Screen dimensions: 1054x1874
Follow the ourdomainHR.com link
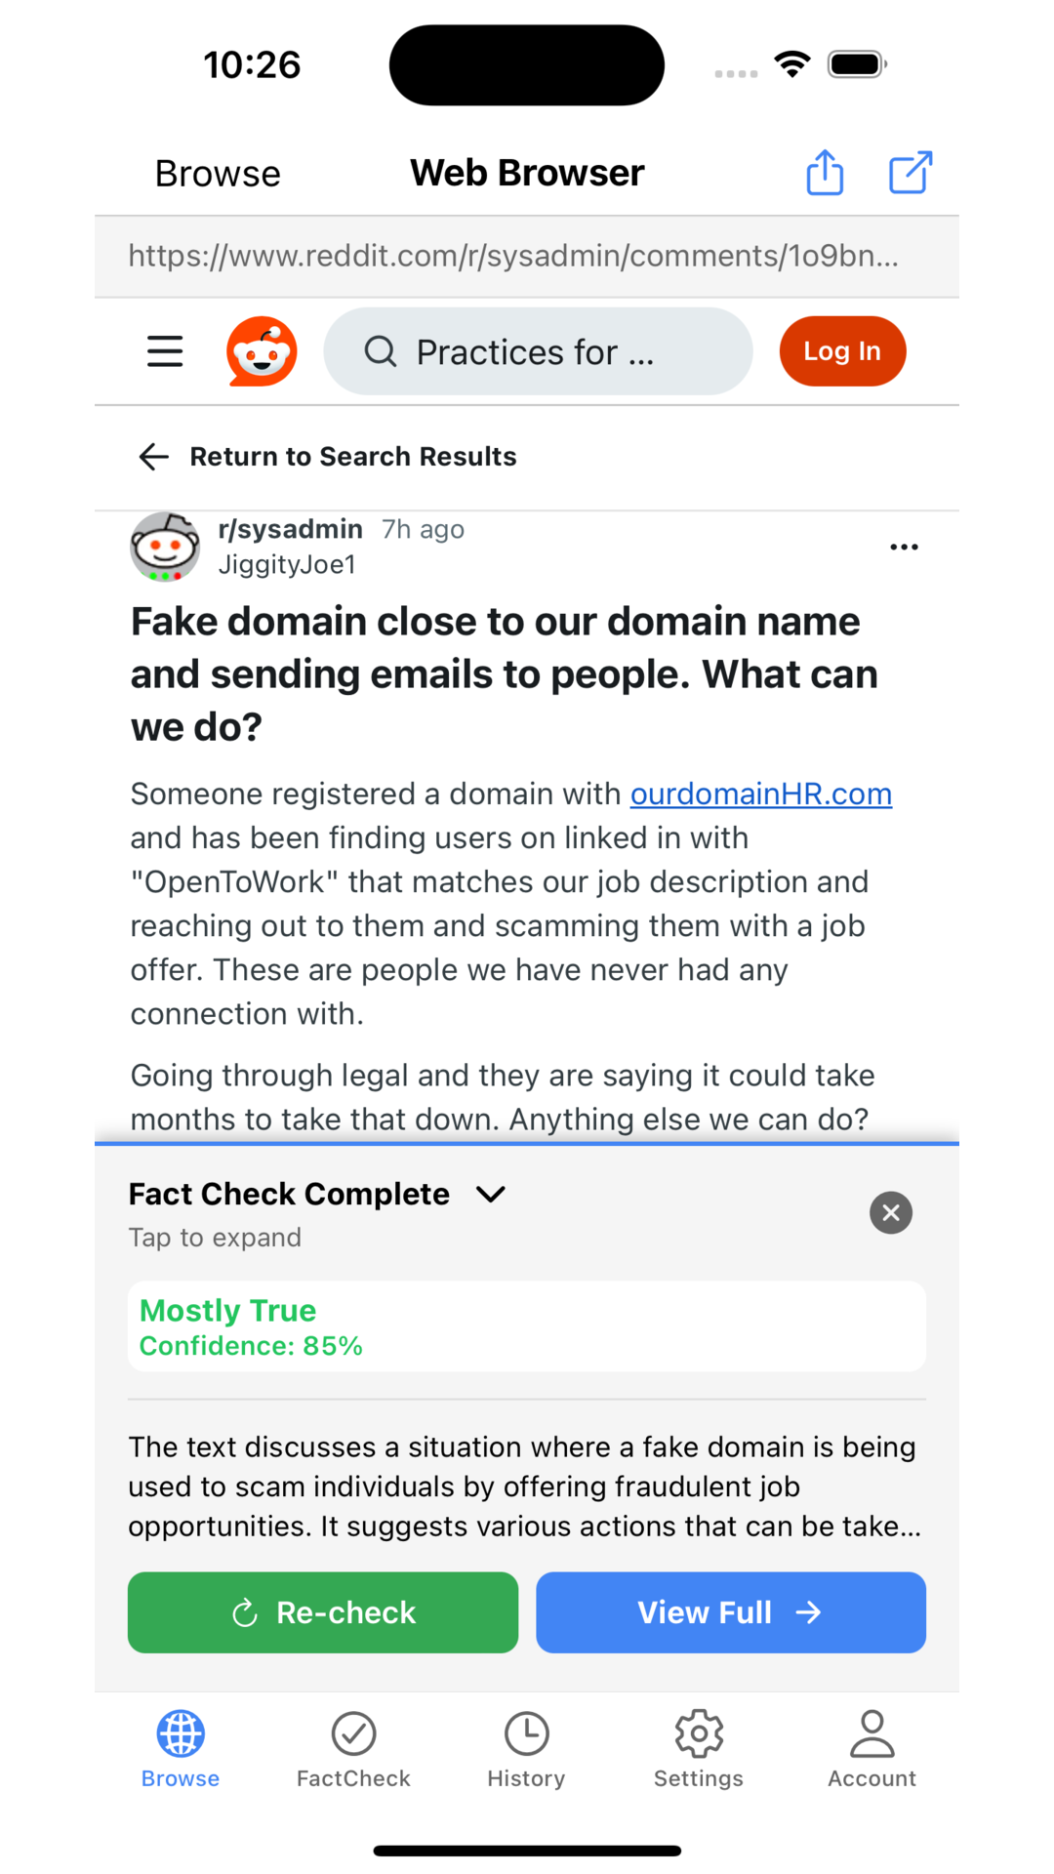coord(760,794)
